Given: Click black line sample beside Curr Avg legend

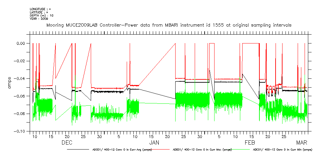Looking at the screenshot, I should point(78,150).
